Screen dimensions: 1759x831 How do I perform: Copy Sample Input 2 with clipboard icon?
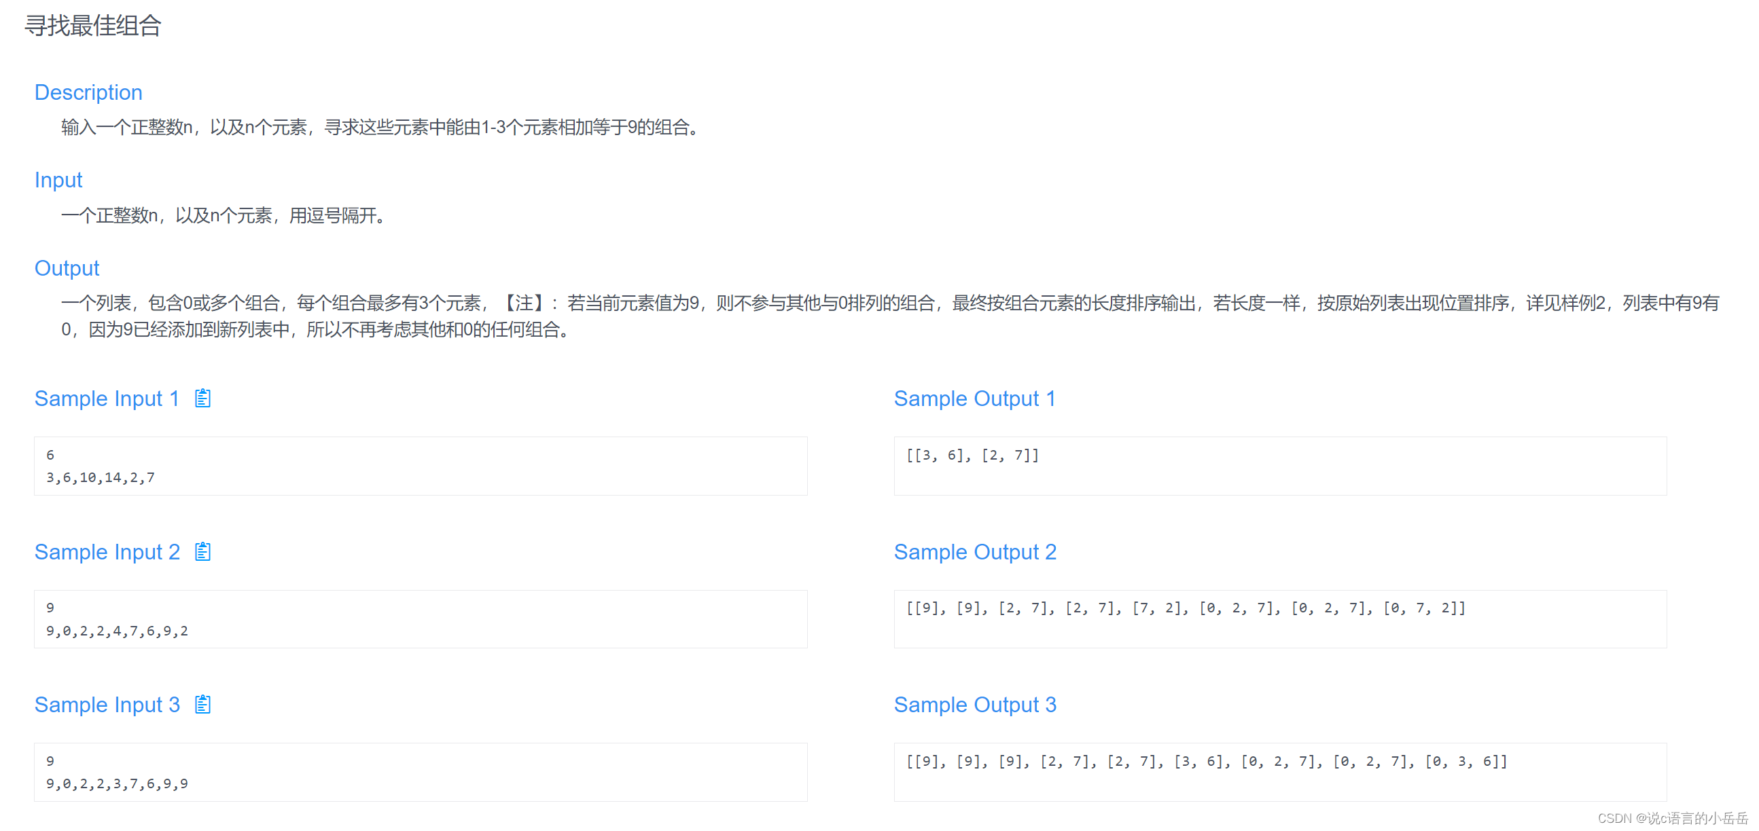pyautogui.click(x=202, y=551)
